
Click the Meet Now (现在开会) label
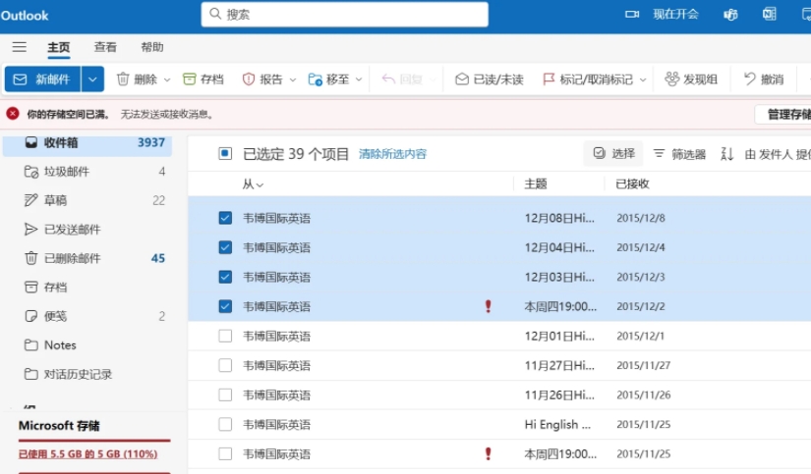tap(675, 14)
